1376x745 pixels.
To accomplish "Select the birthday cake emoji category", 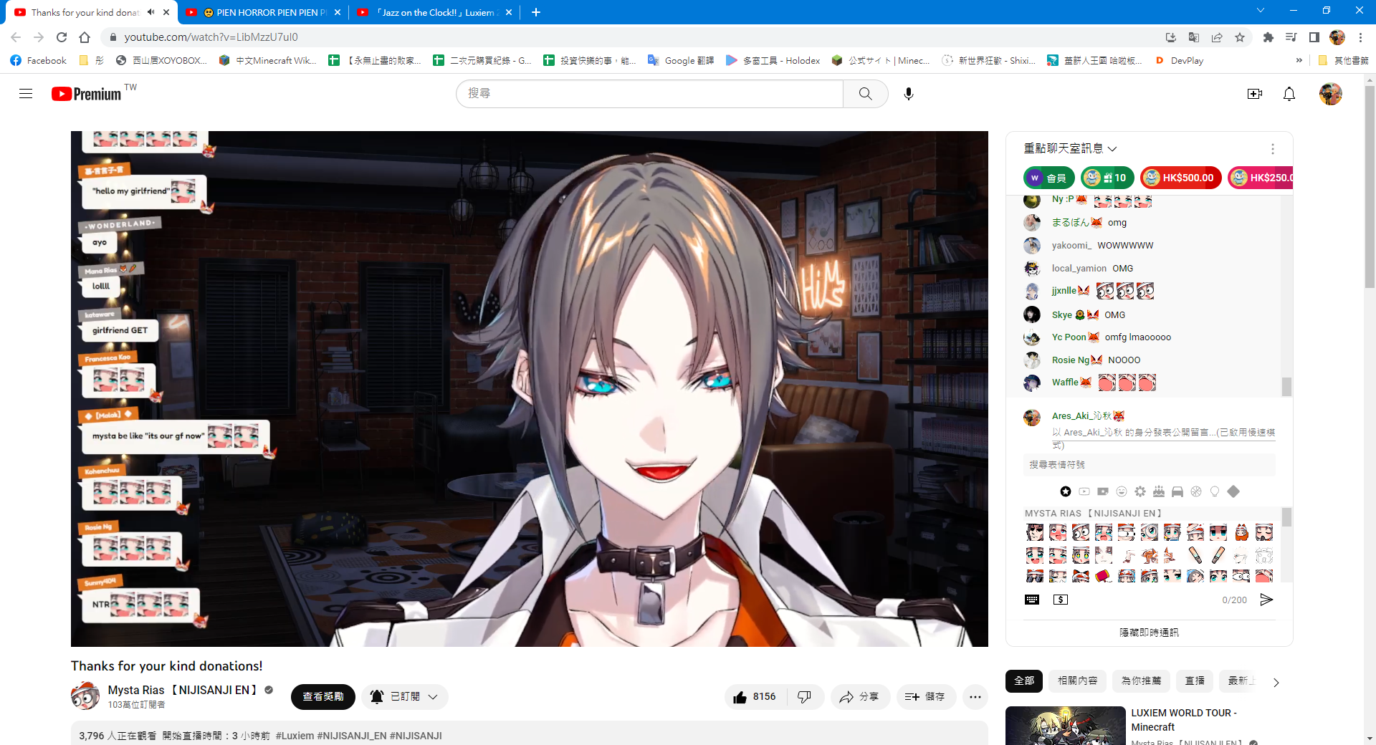I will [x=1159, y=491].
